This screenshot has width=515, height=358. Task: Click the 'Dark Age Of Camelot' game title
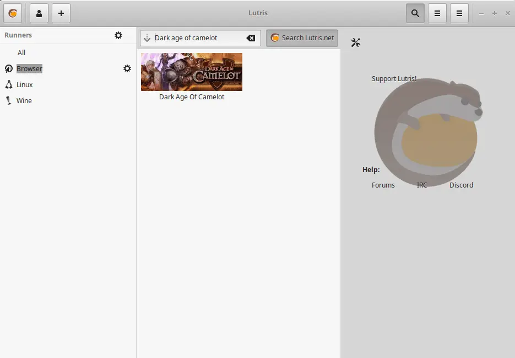click(x=192, y=97)
